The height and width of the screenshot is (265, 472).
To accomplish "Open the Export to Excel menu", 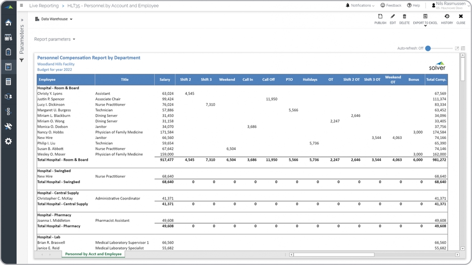I will pos(425,19).
